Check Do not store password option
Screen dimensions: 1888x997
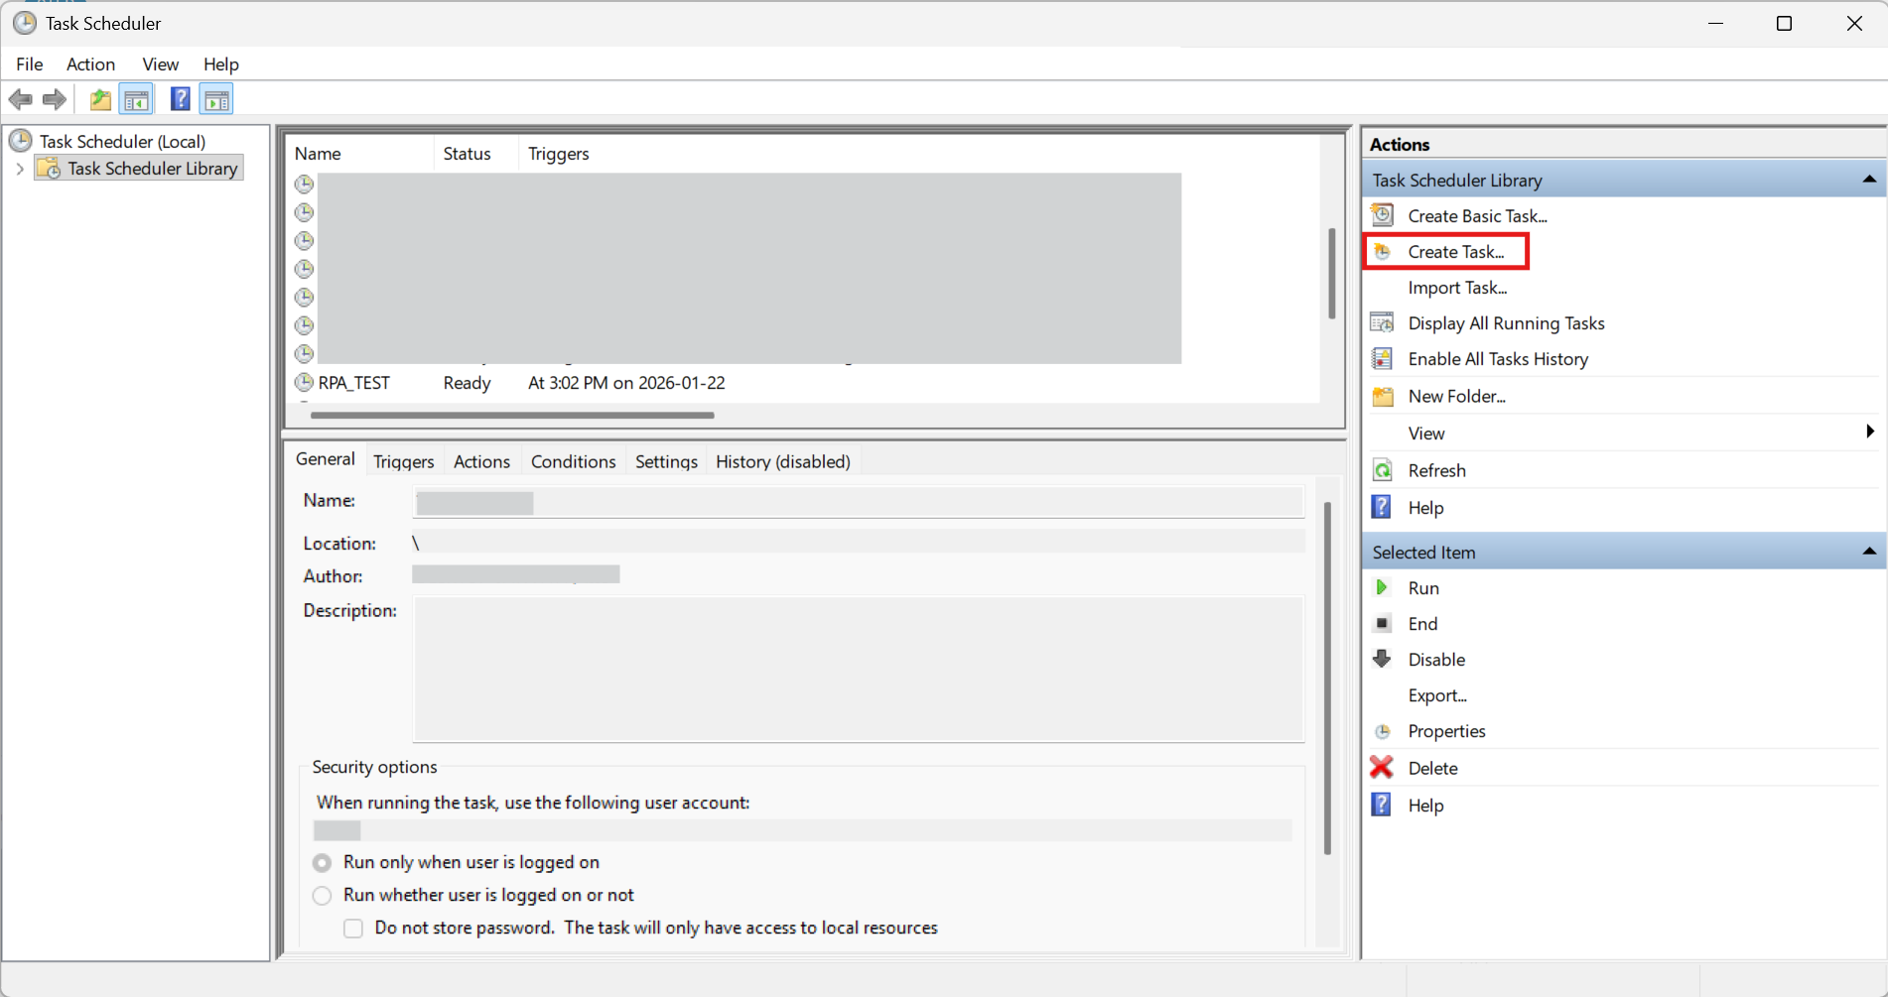coord(353,929)
